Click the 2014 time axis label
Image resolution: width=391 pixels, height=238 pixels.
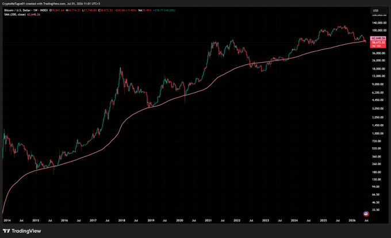(x=7, y=220)
